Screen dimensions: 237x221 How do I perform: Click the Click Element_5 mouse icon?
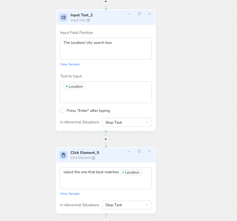[63, 155]
